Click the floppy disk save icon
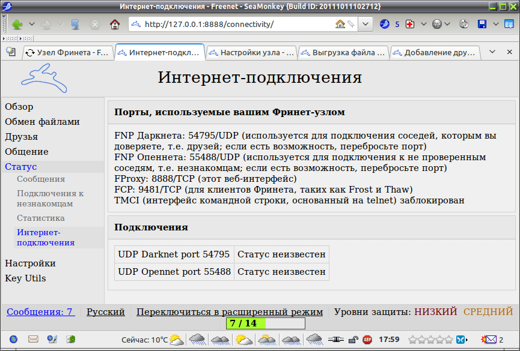 482,24
